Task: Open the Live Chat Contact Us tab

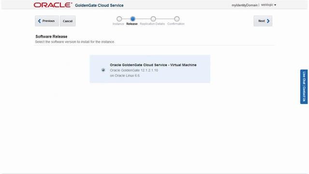Action: coord(304,87)
